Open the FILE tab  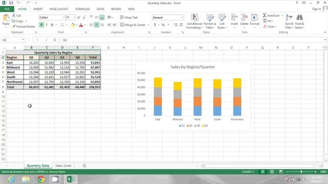pos(7,9)
